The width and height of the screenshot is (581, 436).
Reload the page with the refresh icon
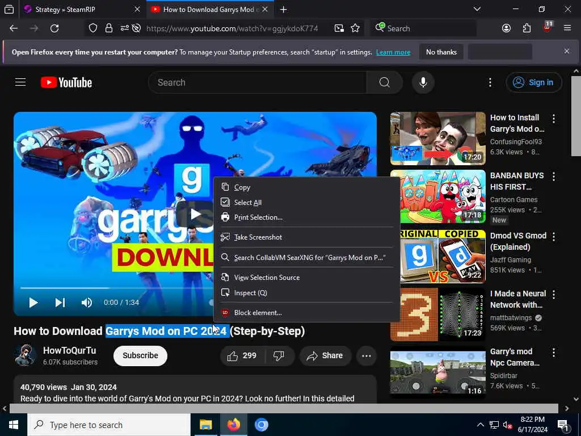54,28
